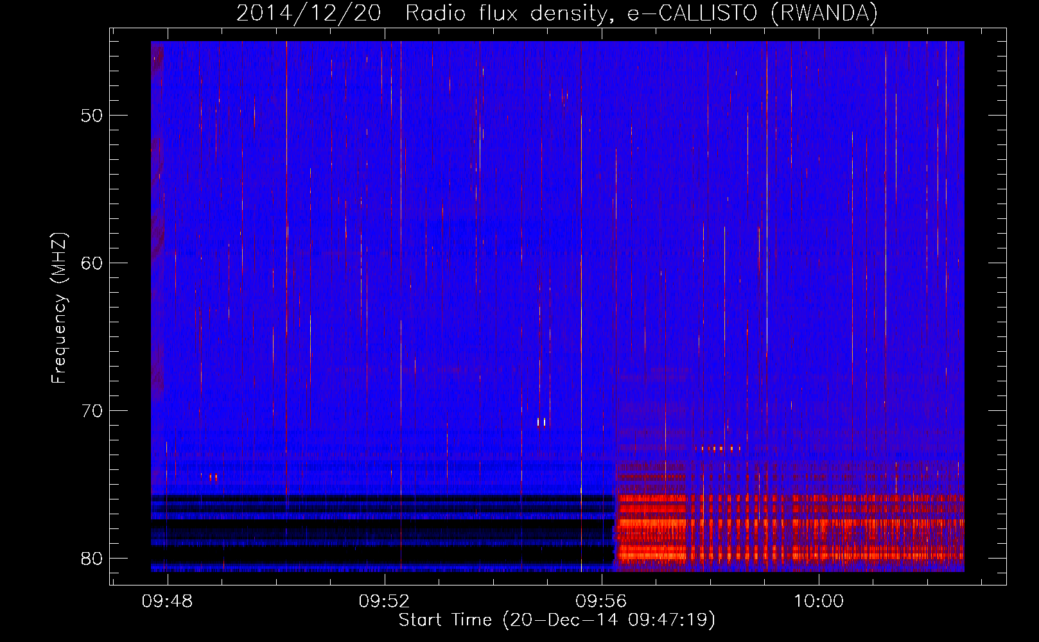Click the 60 frequency tick label

(x=92, y=263)
